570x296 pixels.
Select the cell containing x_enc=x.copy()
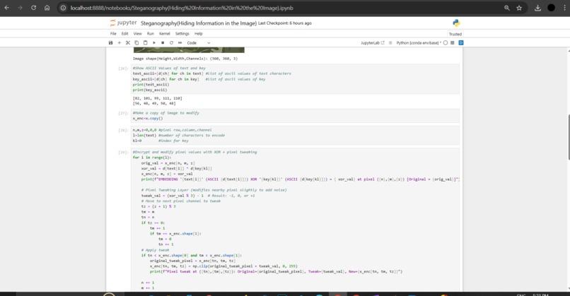coord(295,115)
